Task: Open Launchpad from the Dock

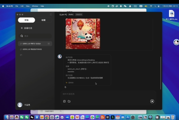Action: click(11, 117)
